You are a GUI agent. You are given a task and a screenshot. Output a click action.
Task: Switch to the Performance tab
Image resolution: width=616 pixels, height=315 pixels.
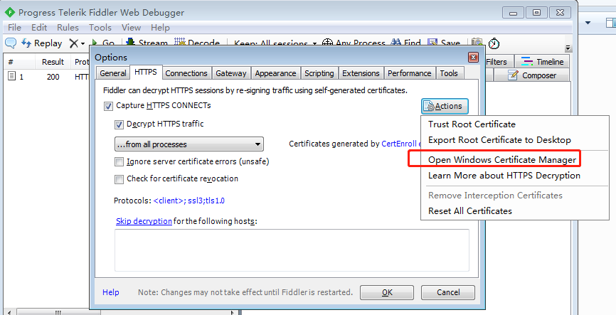[409, 73]
